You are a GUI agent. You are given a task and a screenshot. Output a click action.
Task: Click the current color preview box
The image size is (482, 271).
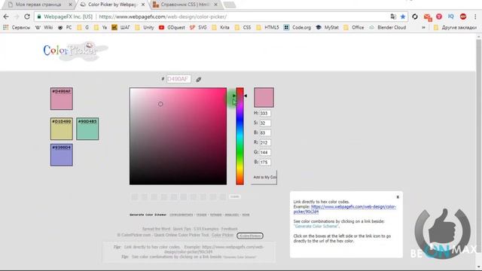tap(264, 97)
